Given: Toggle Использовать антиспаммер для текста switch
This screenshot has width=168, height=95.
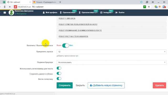Looking at the screenshot, I should [59, 68].
